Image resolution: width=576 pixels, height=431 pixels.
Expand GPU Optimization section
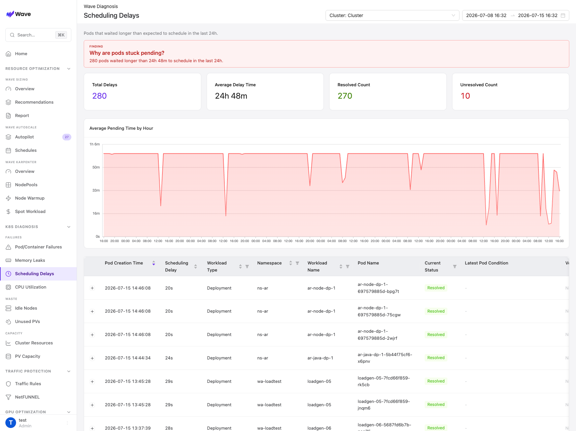[x=69, y=412]
